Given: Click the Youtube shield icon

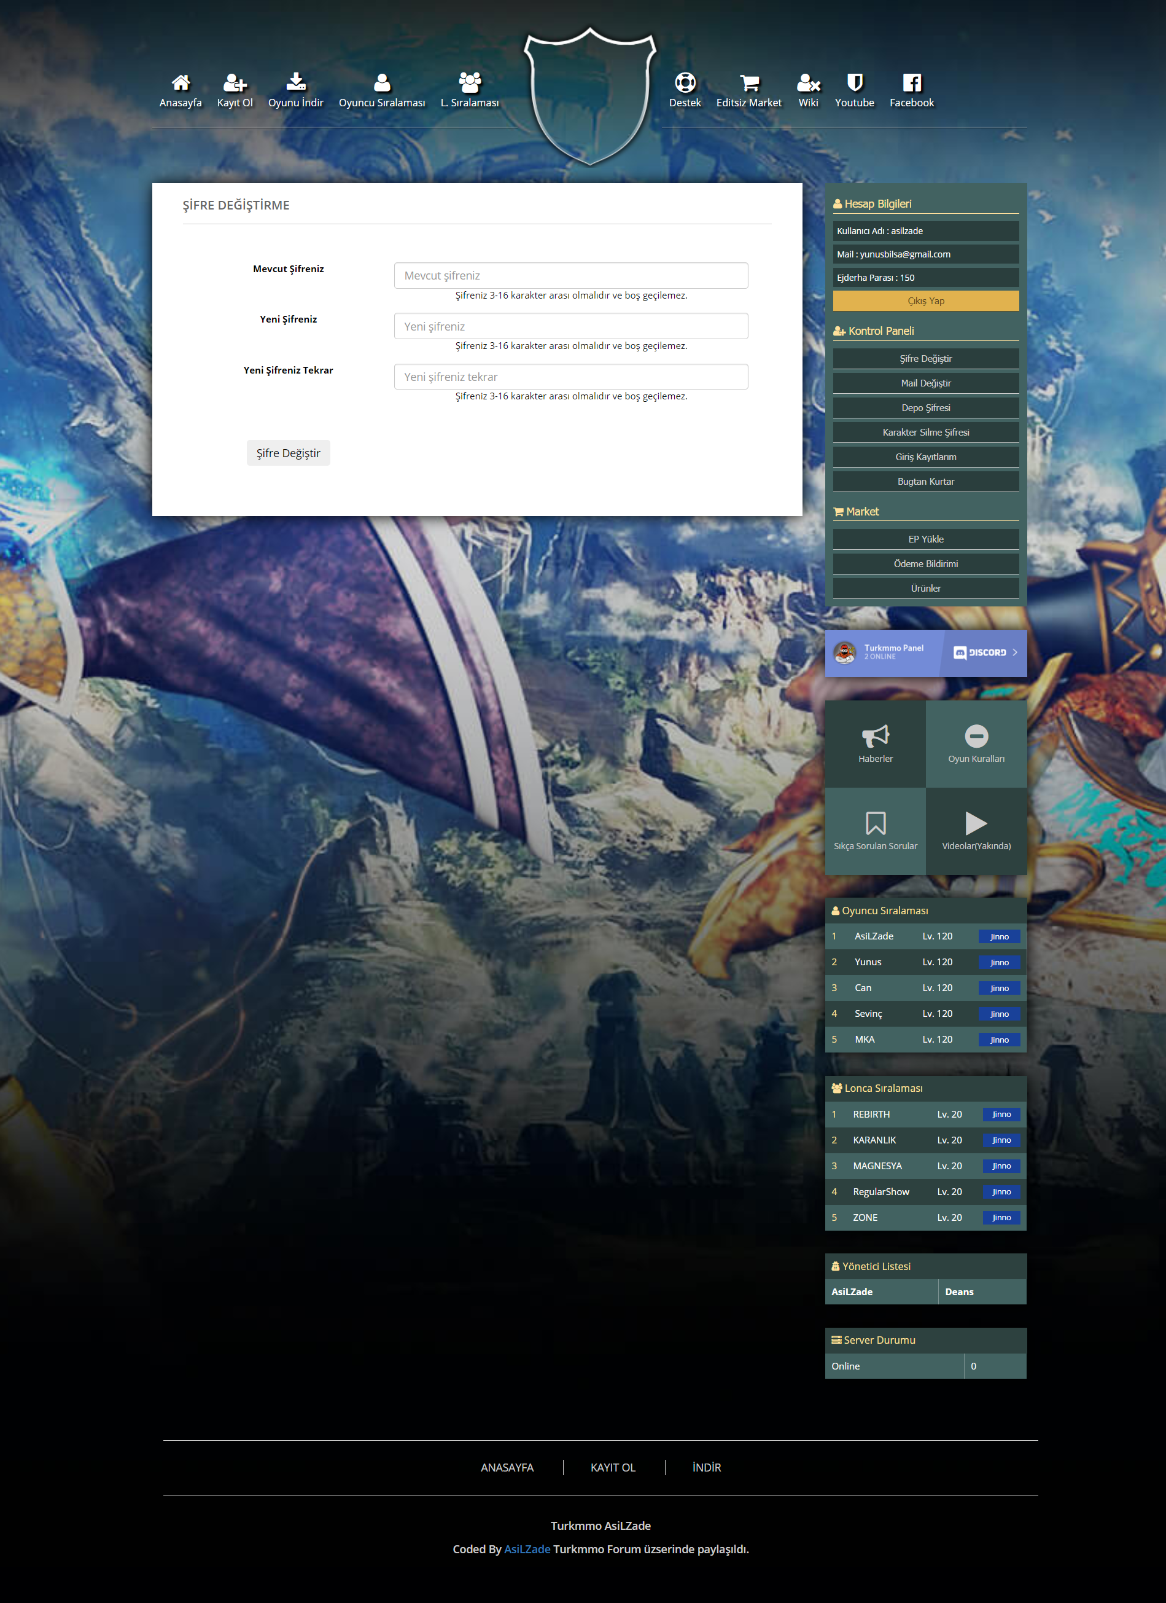Looking at the screenshot, I should (855, 83).
